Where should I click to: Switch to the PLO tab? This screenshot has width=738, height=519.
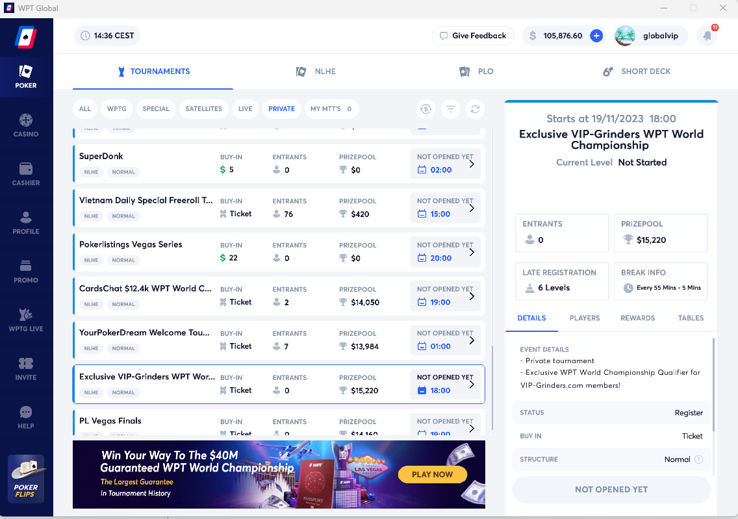pyautogui.click(x=476, y=71)
